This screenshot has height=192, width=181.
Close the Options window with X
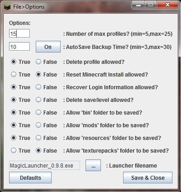167,5
